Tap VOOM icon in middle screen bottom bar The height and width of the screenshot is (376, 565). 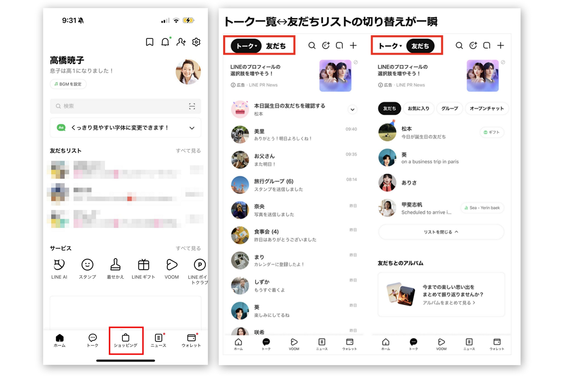(294, 345)
